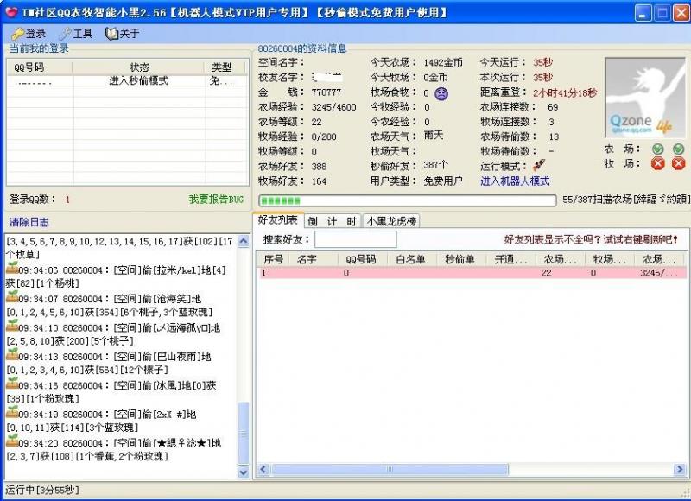This screenshot has height=501, width=691.
Task: Click the farm icon of the 09:34:10 log entry
Action: [12, 326]
